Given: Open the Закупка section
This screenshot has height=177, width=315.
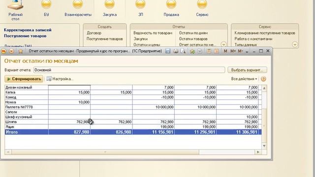Looking at the screenshot, I should coord(110,8).
